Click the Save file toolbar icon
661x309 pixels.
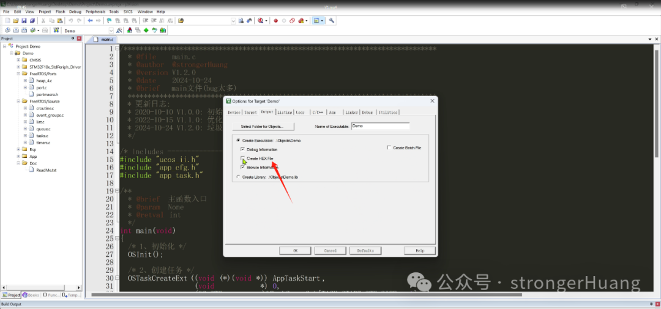[24, 21]
